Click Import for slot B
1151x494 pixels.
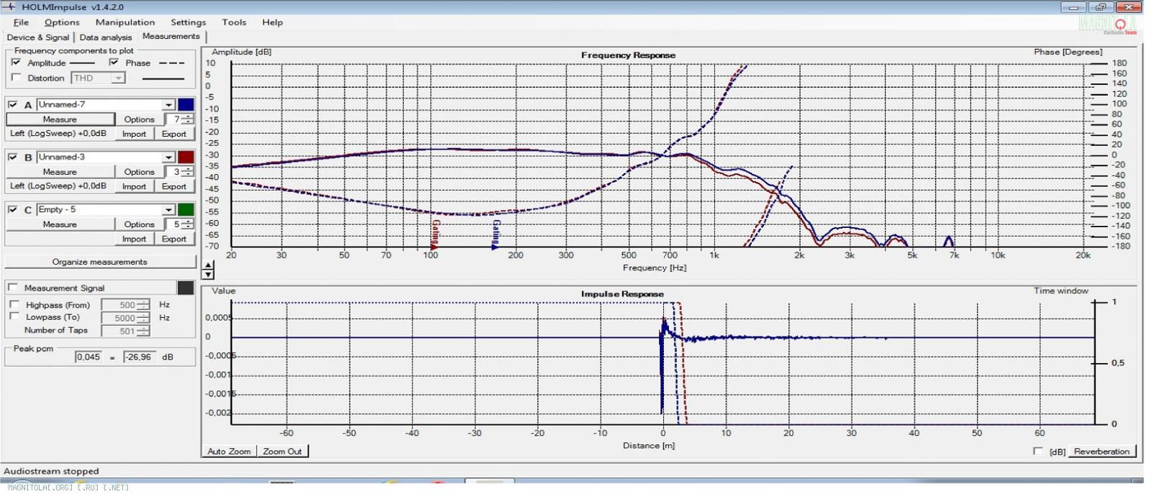pos(134,186)
